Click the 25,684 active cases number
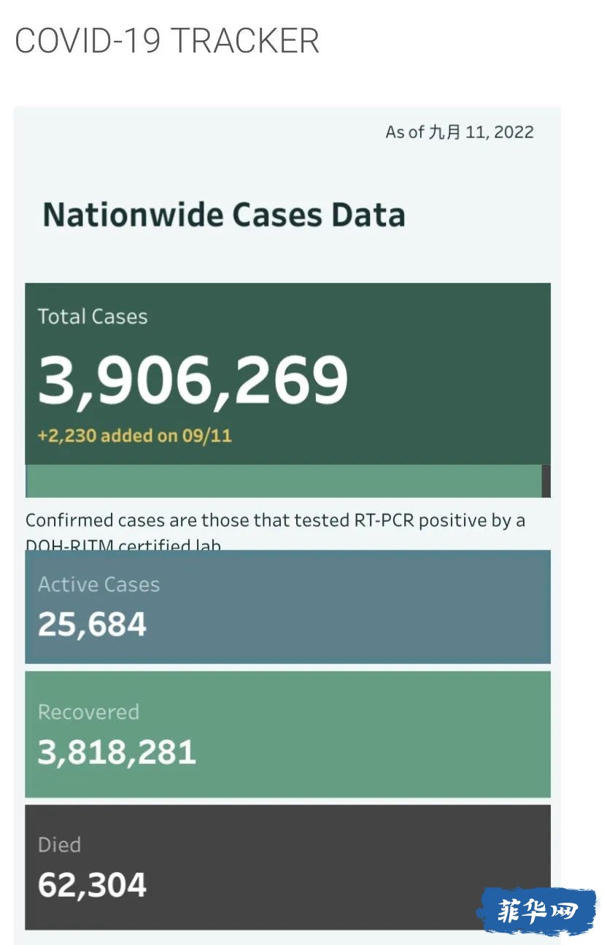The height and width of the screenshot is (945, 604). 92,625
